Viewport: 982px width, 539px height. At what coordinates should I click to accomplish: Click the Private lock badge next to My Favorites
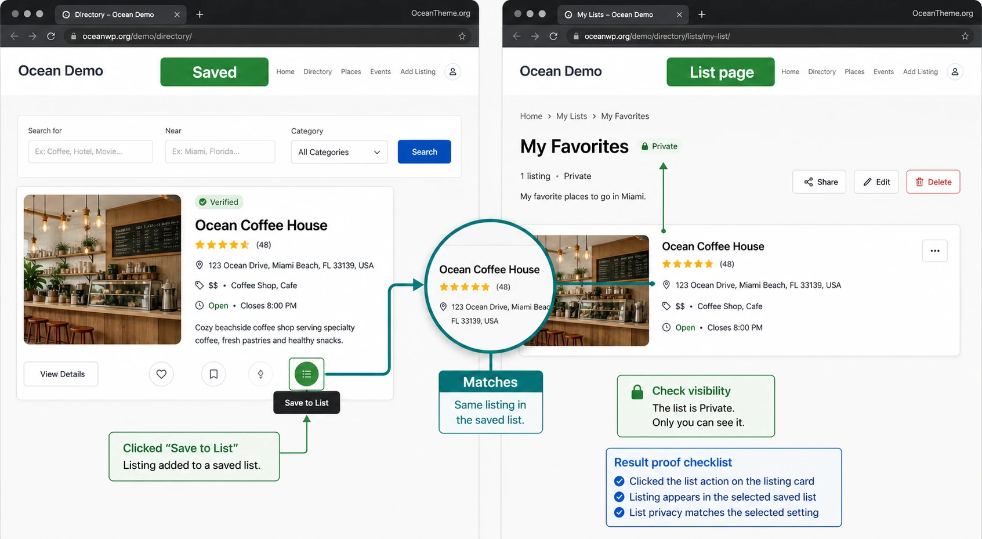point(659,146)
